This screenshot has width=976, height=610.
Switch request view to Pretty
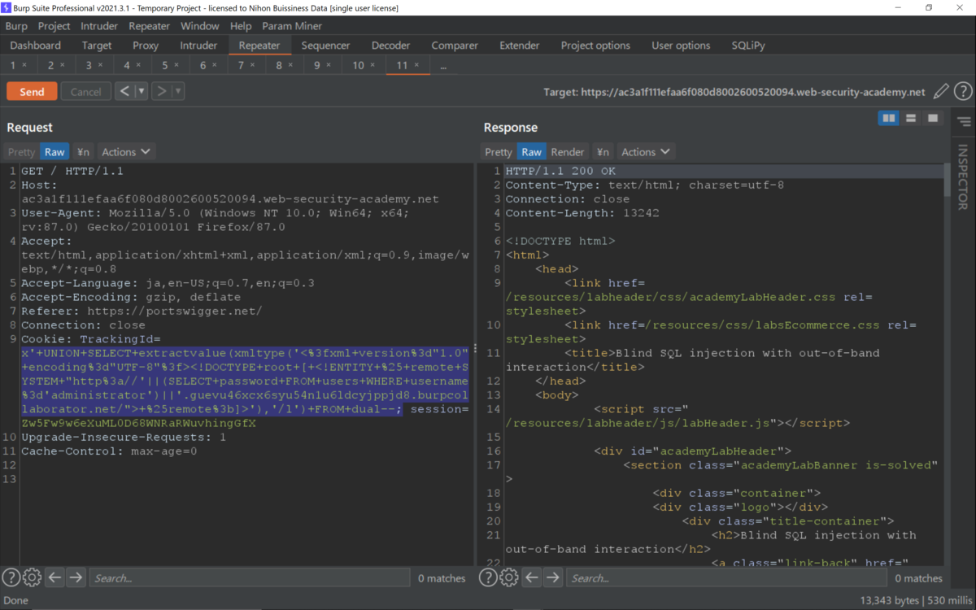tap(22, 152)
